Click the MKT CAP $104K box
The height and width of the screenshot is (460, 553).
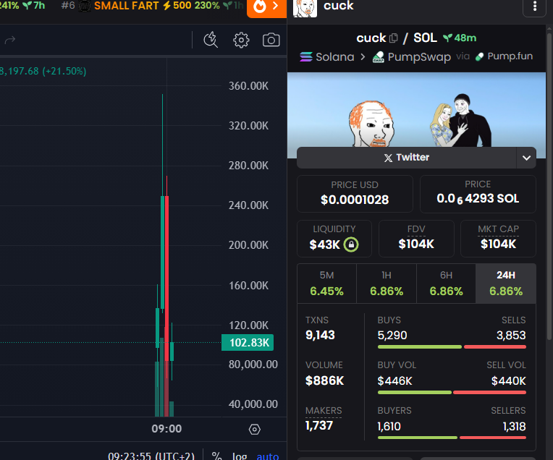pos(498,239)
